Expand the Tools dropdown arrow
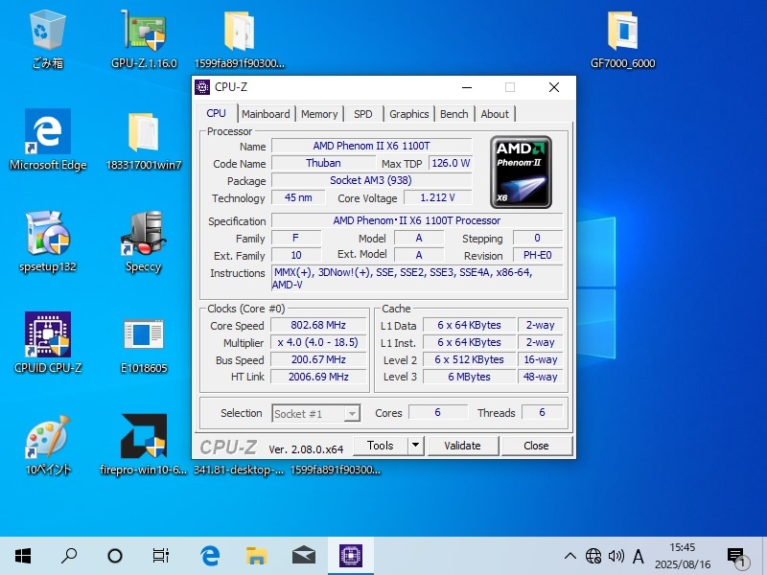This screenshot has height=575, width=767. [415, 446]
